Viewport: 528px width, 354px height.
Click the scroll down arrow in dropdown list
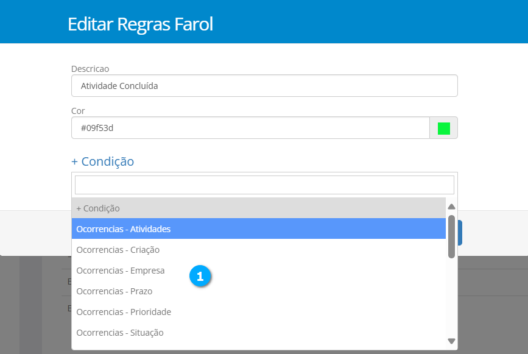tap(451, 341)
